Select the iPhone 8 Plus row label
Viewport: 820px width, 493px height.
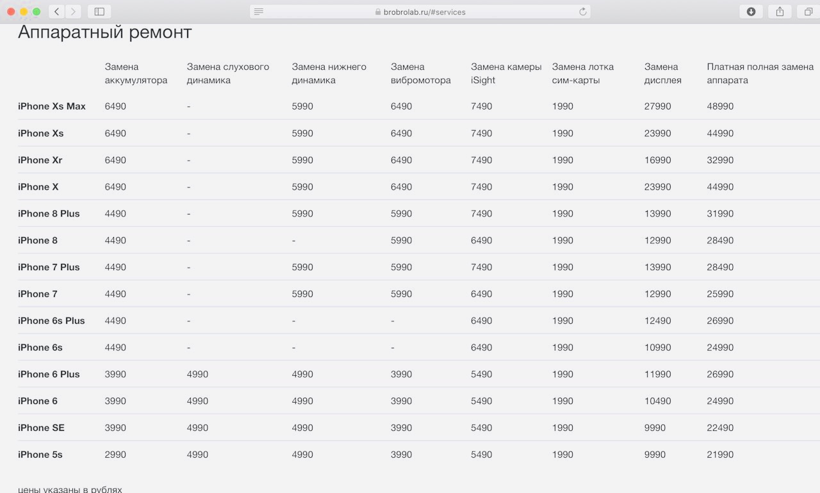point(49,214)
